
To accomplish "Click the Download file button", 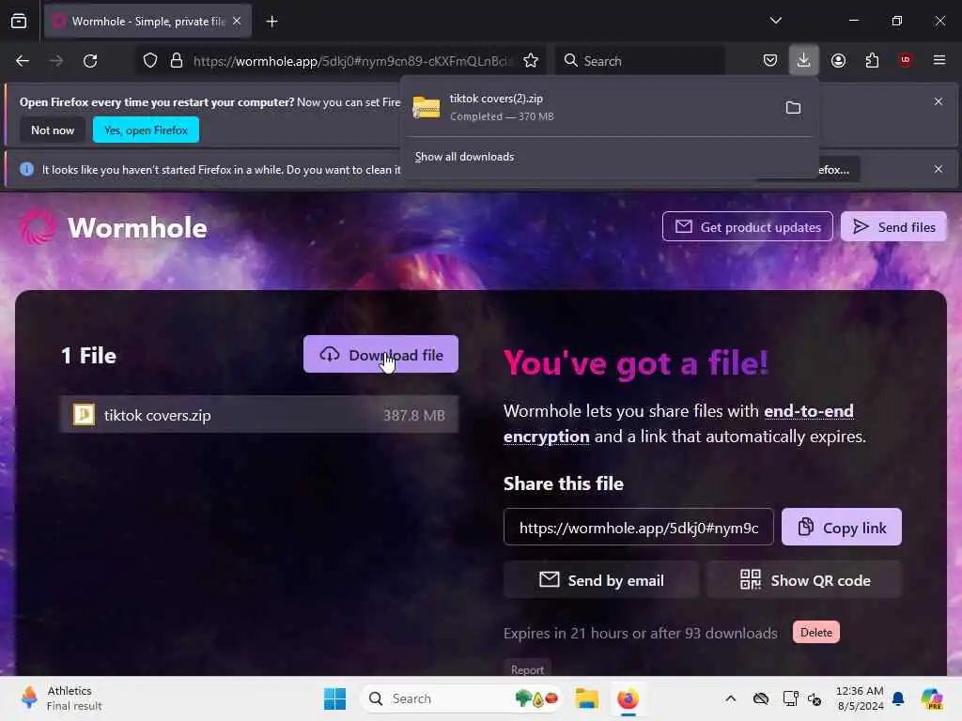I will [380, 354].
